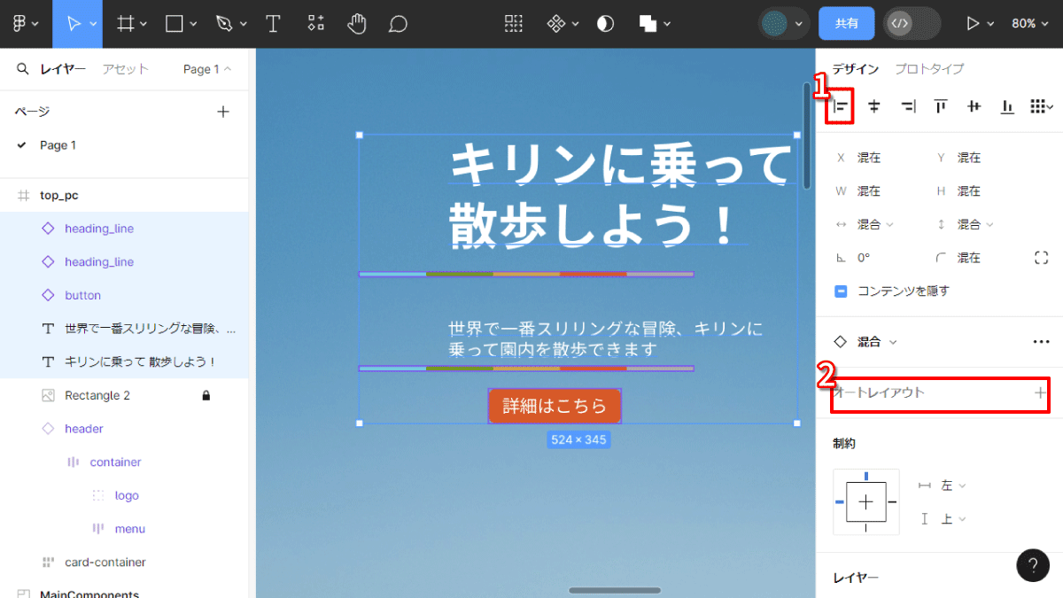Open the help button
Screen dimensions: 1063x598
(x=1033, y=565)
